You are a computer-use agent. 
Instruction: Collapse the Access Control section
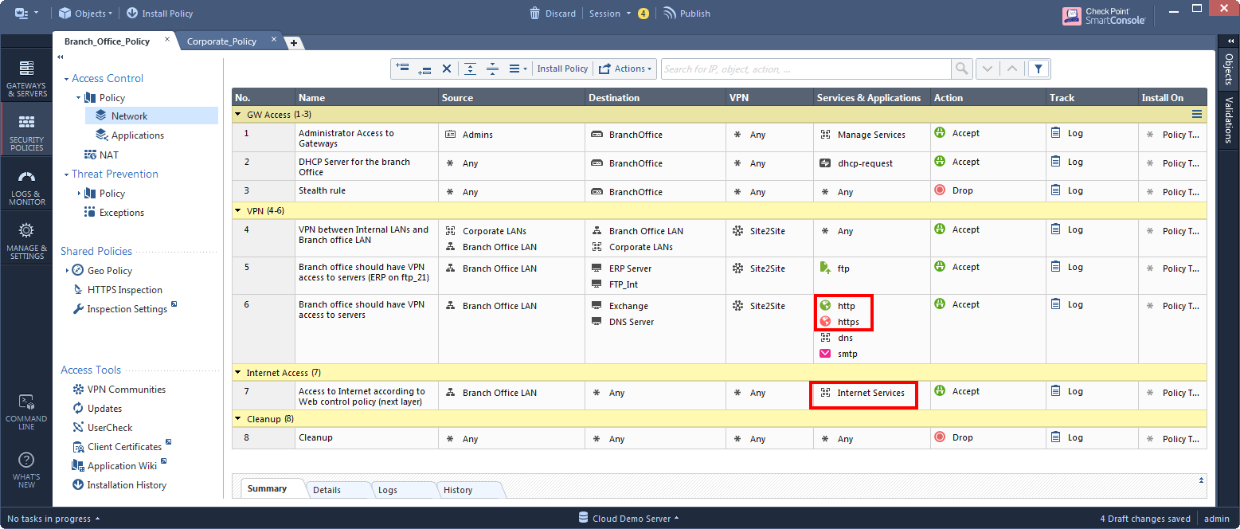(66, 79)
